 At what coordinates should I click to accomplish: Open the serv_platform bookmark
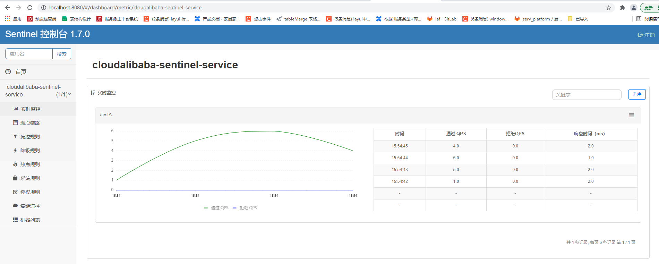tap(538, 19)
